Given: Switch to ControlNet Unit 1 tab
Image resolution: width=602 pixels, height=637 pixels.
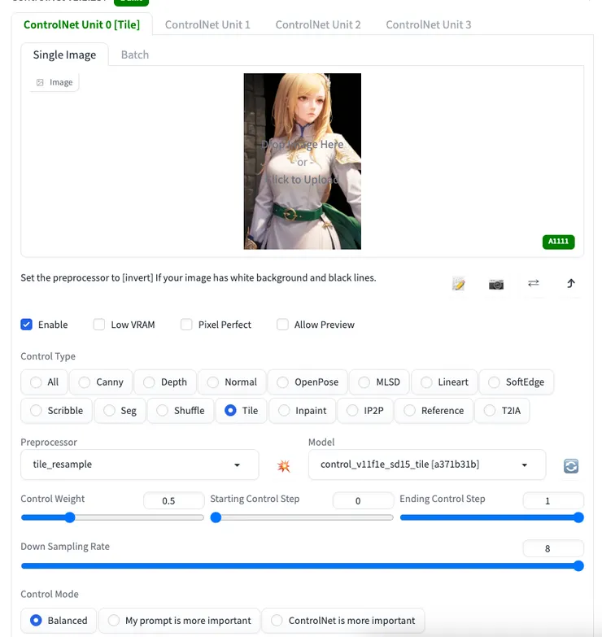Looking at the screenshot, I should coord(207,24).
